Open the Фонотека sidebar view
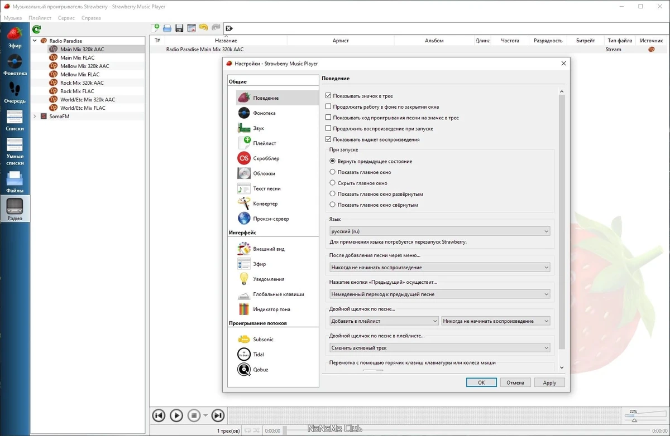The image size is (670, 436). 15,65
